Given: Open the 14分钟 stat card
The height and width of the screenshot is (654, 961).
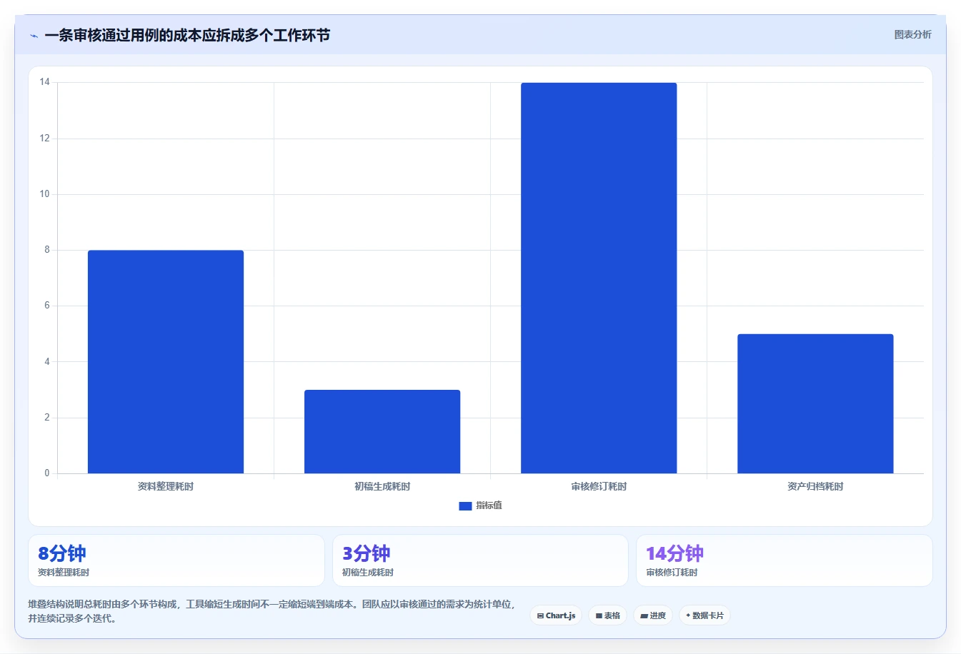Looking at the screenshot, I should tap(785, 560).
